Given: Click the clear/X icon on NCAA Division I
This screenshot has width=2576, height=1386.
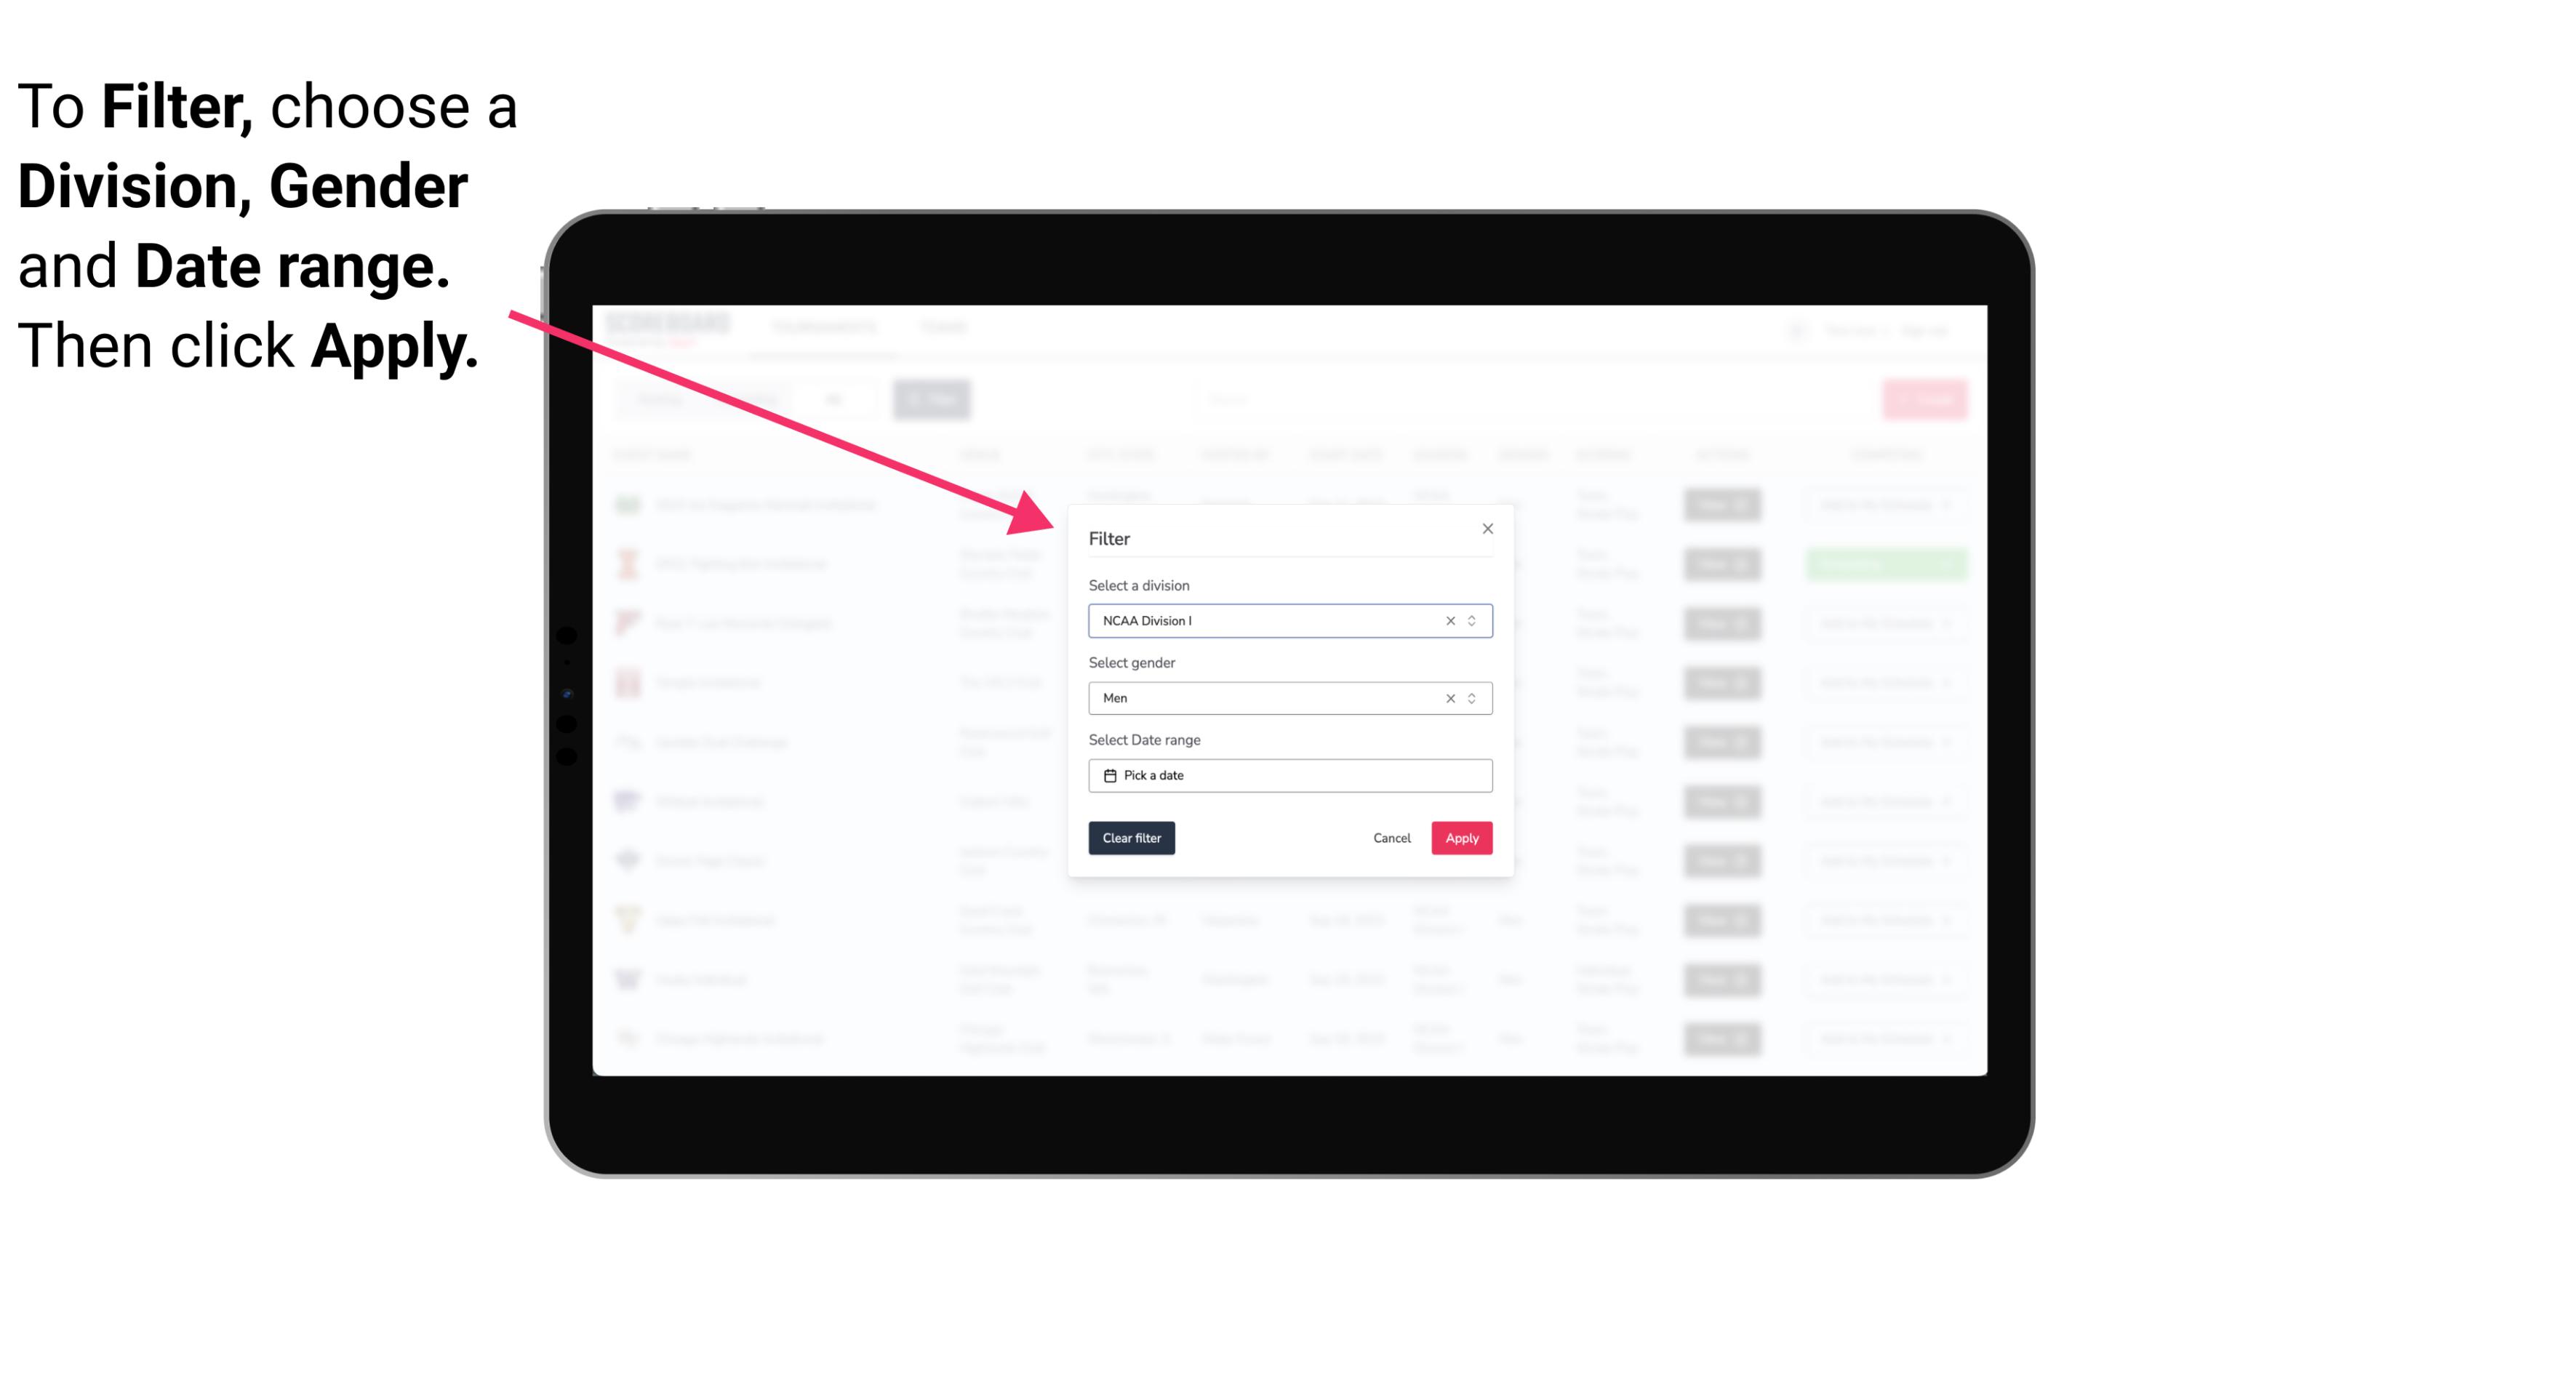Looking at the screenshot, I should point(1449,620).
